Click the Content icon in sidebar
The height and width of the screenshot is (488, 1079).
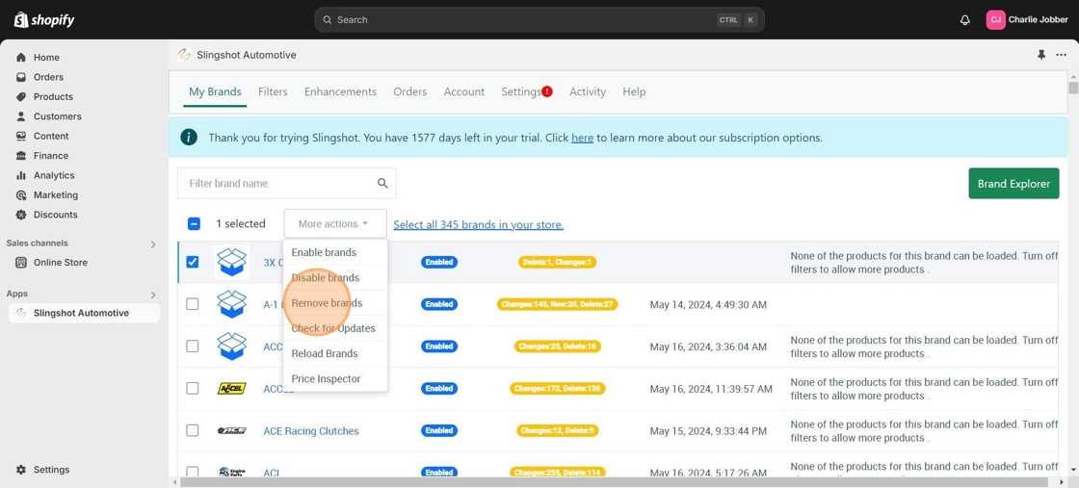coord(21,136)
